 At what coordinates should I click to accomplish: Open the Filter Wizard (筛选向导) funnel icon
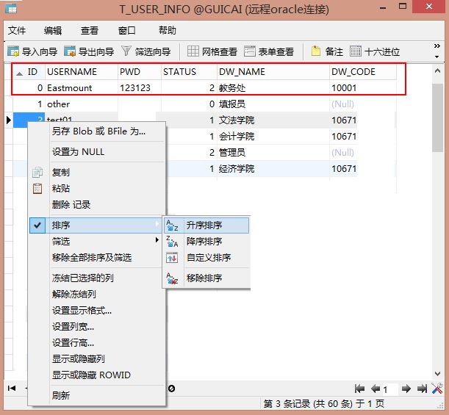point(126,51)
